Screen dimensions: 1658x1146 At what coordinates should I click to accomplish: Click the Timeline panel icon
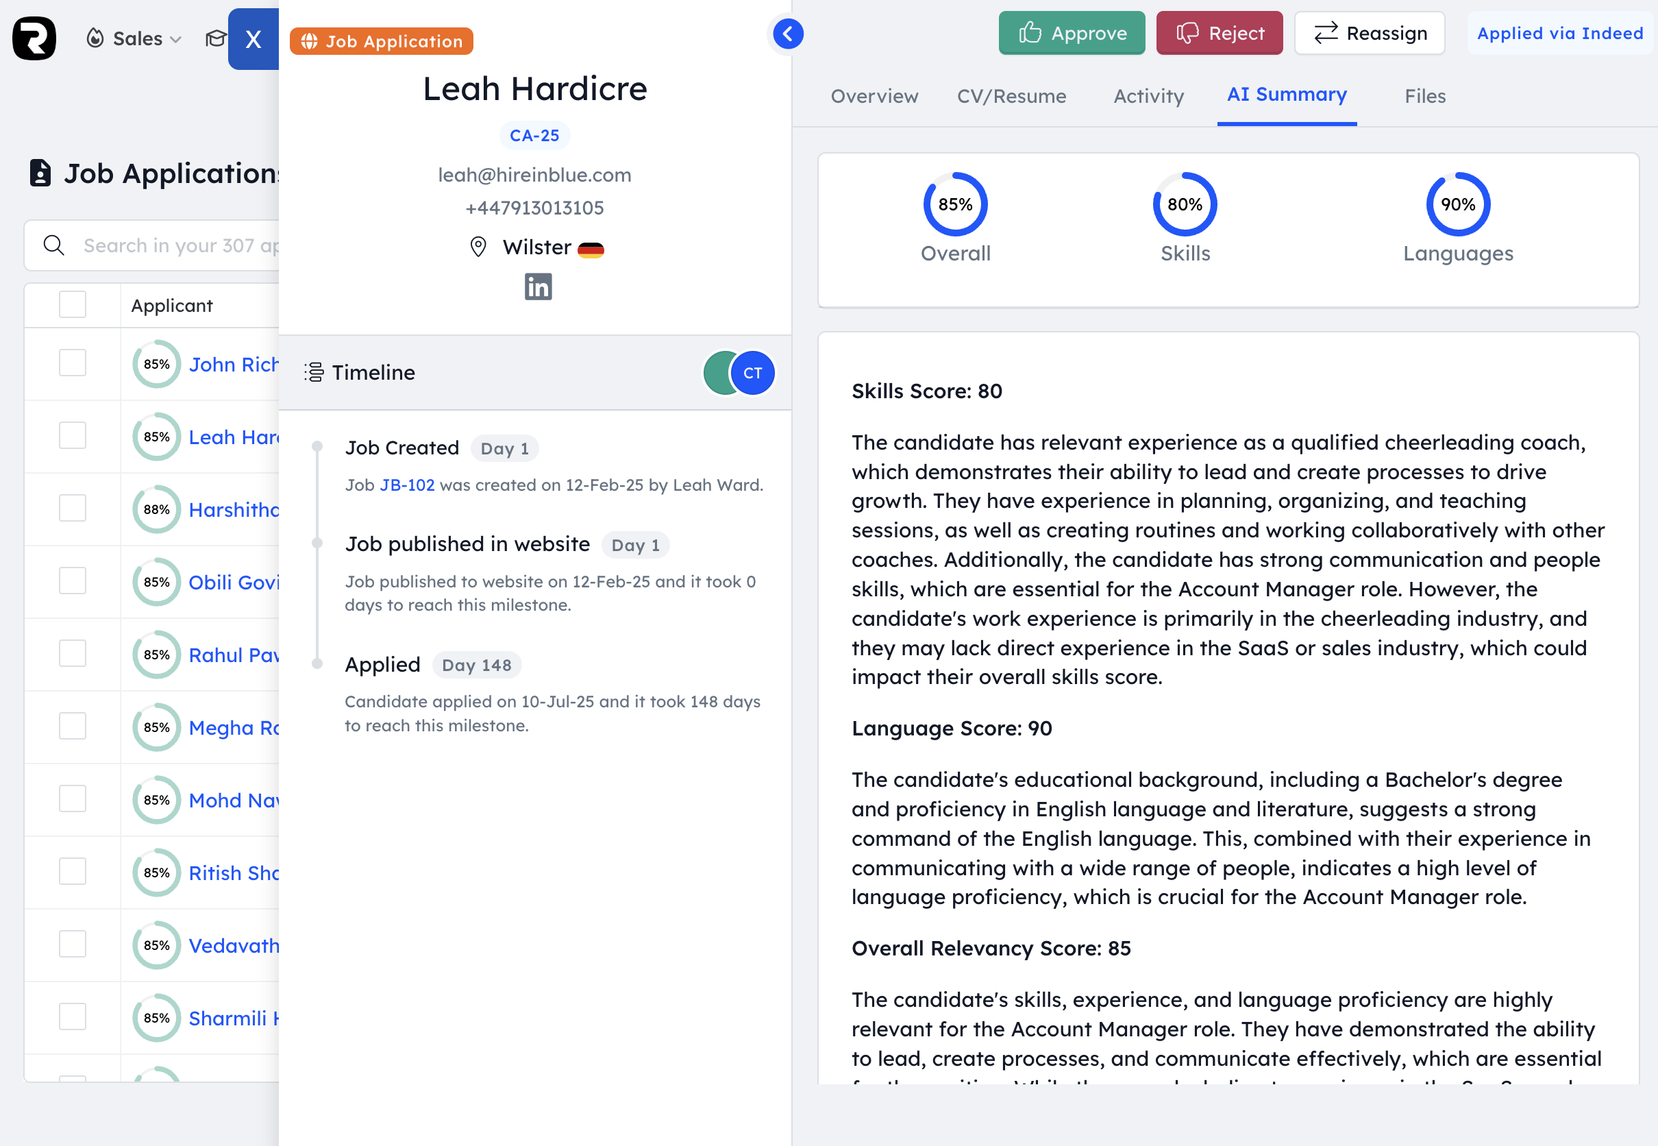pyautogui.click(x=314, y=372)
